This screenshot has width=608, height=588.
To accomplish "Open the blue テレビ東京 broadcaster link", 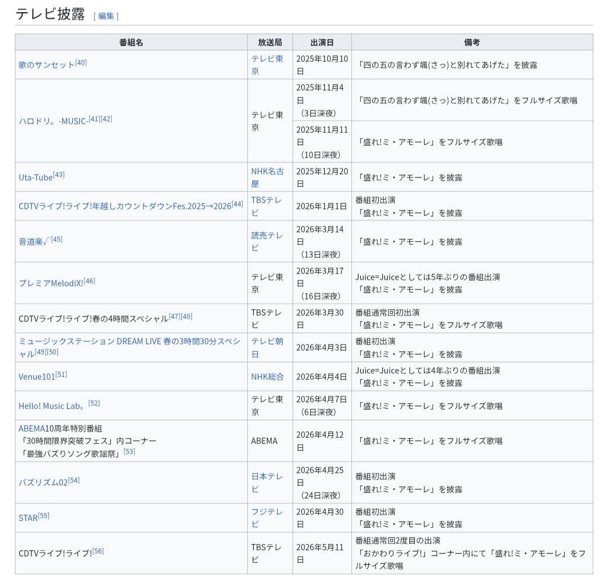I will point(267,59).
